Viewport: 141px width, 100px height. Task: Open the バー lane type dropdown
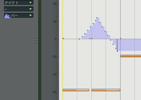pos(19,15)
